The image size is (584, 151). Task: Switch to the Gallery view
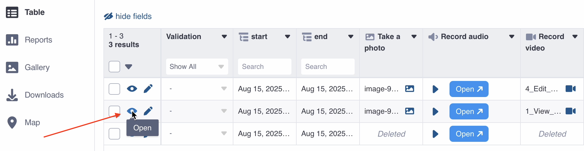click(x=37, y=67)
